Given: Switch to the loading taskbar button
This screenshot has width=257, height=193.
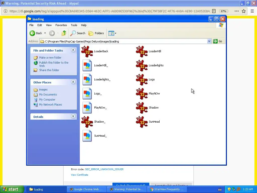Looking at the screenshot, I should pos(46,189).
